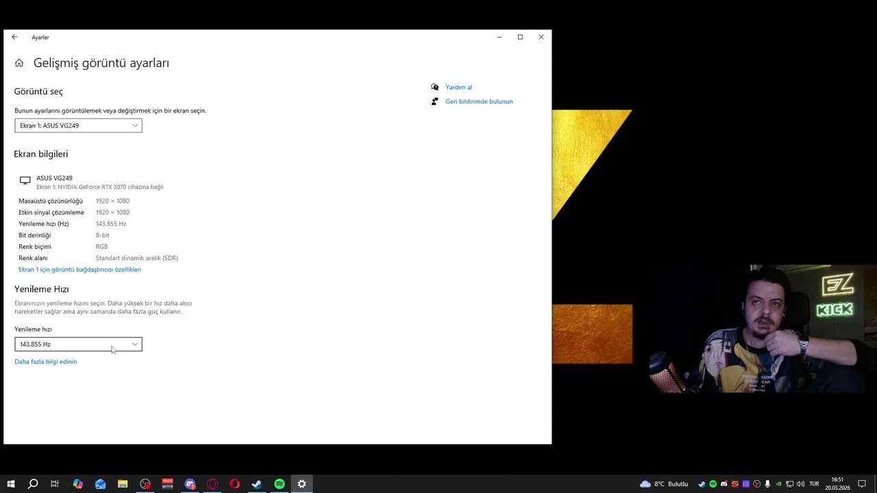Minimize the Ayarlar window

(499, 37)
